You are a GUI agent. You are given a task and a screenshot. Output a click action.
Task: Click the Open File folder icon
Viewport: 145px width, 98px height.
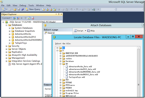click(x=15, y=9)
